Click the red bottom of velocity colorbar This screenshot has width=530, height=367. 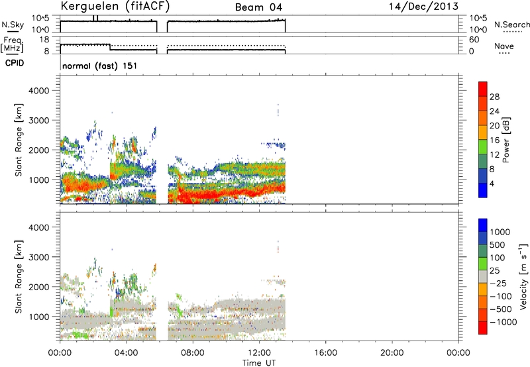point(483,328)
